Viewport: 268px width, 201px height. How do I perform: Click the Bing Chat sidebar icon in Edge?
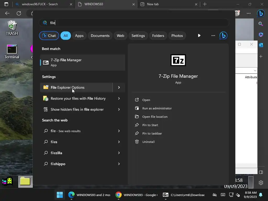coord(261,13)
